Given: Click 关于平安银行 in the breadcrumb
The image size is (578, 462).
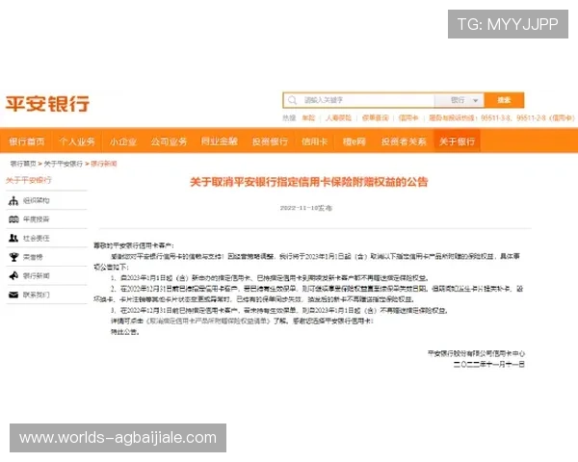Looking at the screenshot, I should 63,164.
